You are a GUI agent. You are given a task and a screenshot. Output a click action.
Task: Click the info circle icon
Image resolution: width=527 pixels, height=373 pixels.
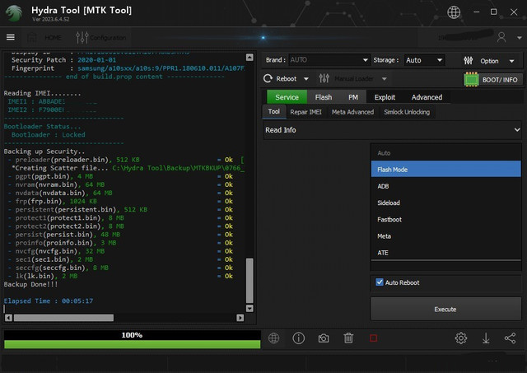298,338
